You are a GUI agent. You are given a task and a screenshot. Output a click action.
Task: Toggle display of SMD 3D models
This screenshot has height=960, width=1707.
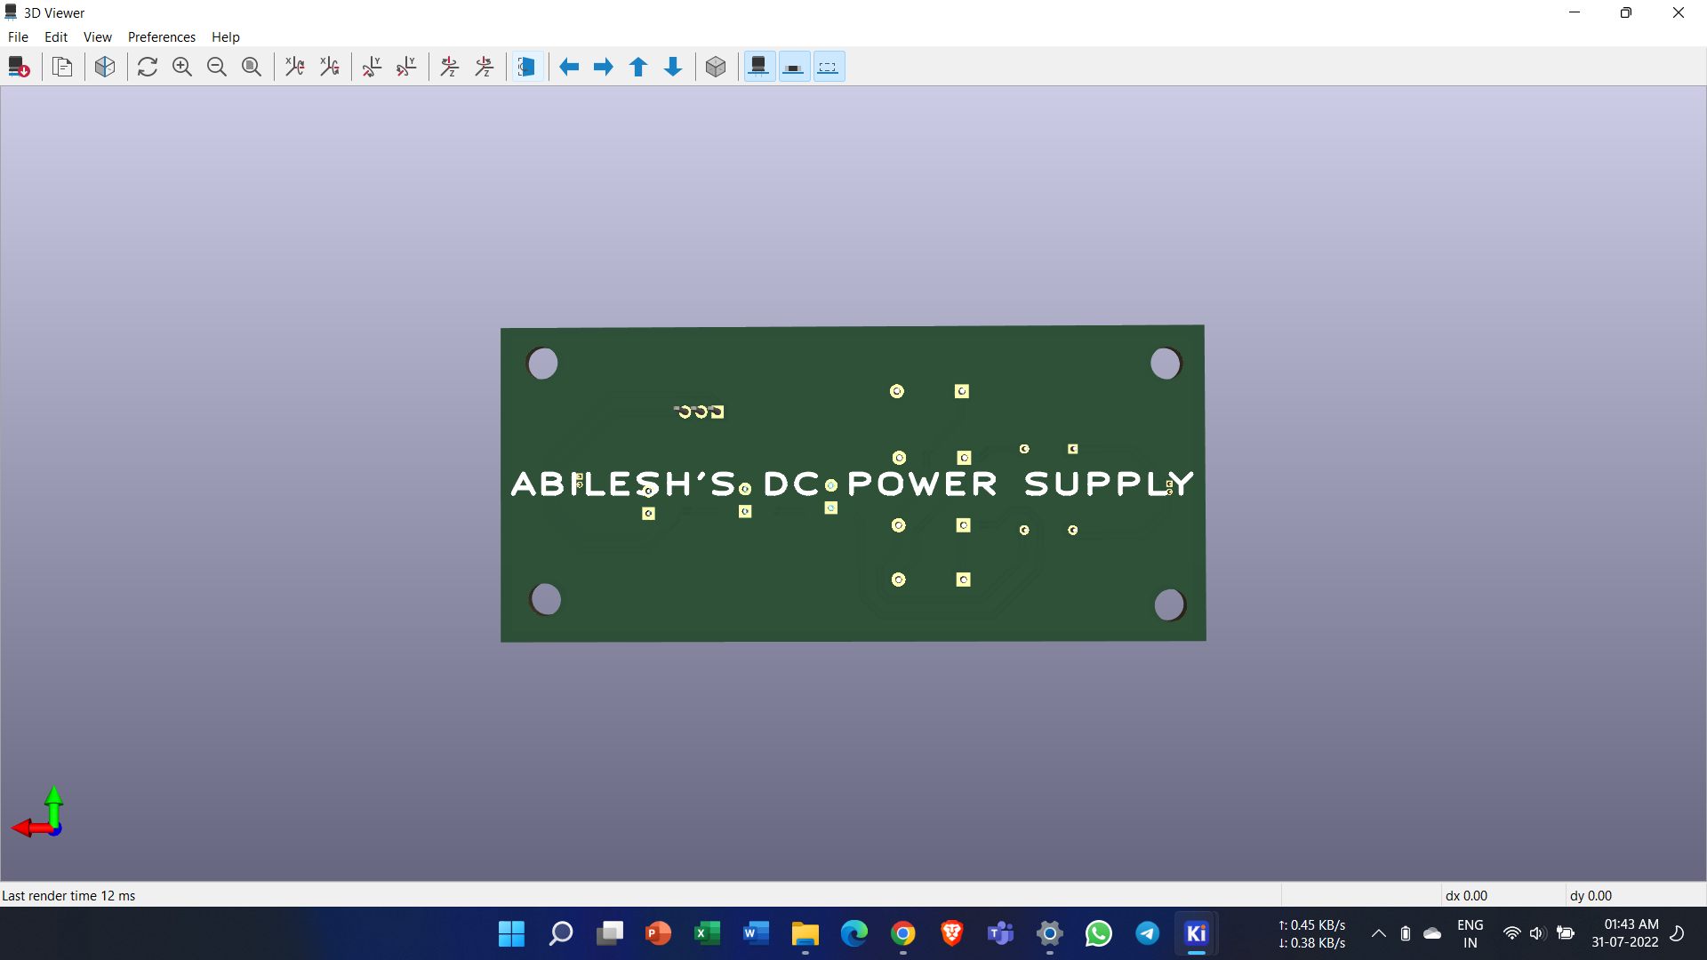(x=794, y=67)
